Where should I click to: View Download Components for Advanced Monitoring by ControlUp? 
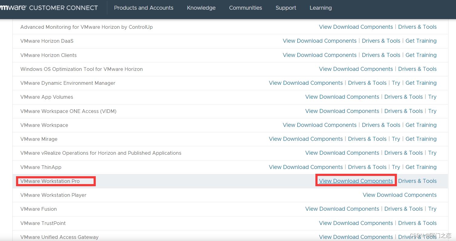(356, 27)
